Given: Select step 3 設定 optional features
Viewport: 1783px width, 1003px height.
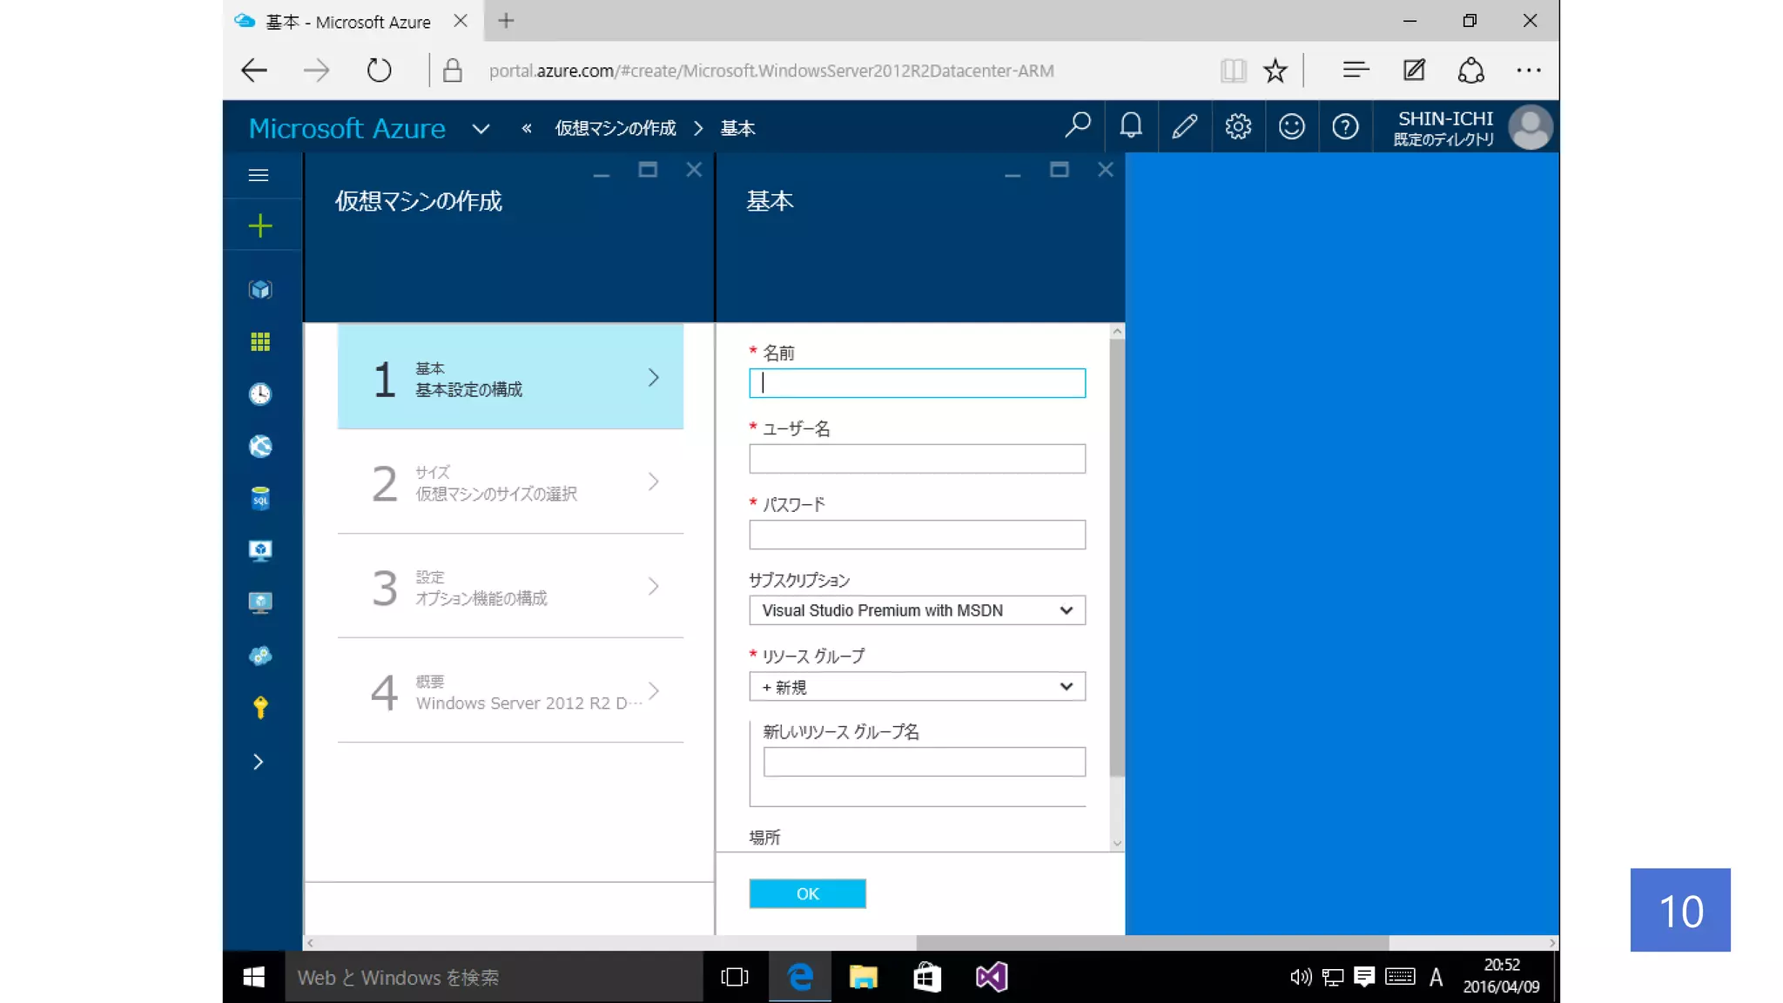Looking at the screenshot, I should click(x=510, y=587).
